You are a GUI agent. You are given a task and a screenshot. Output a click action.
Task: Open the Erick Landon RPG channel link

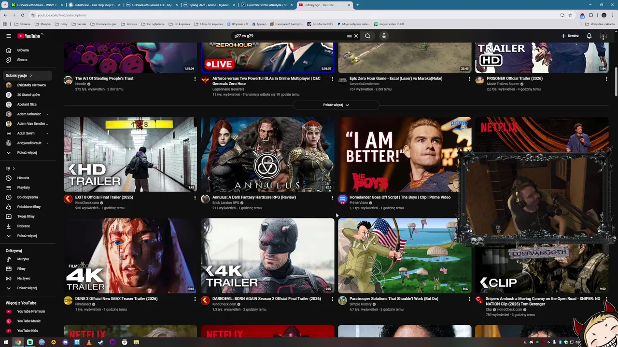point(225,203)
